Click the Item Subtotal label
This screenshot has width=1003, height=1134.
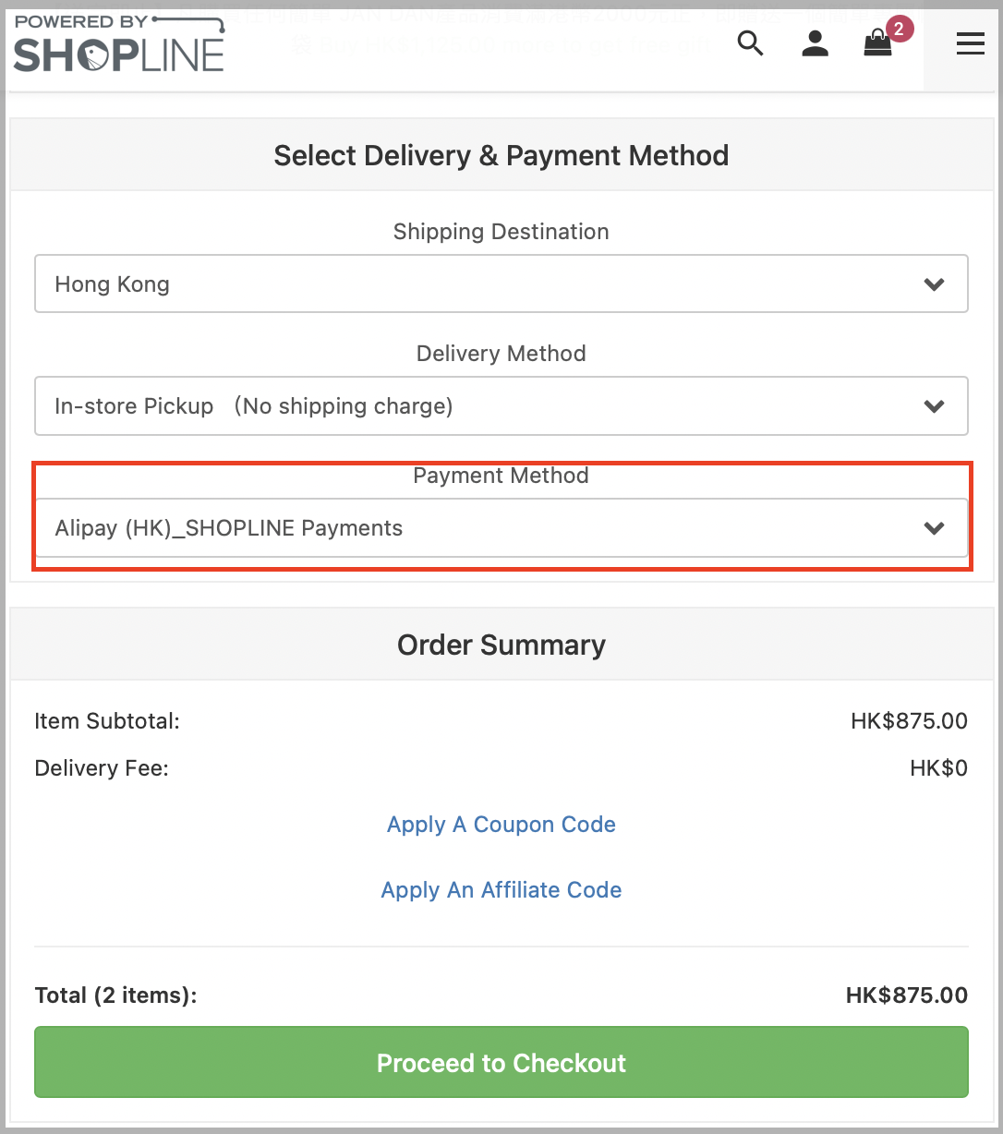click(107, 721)
